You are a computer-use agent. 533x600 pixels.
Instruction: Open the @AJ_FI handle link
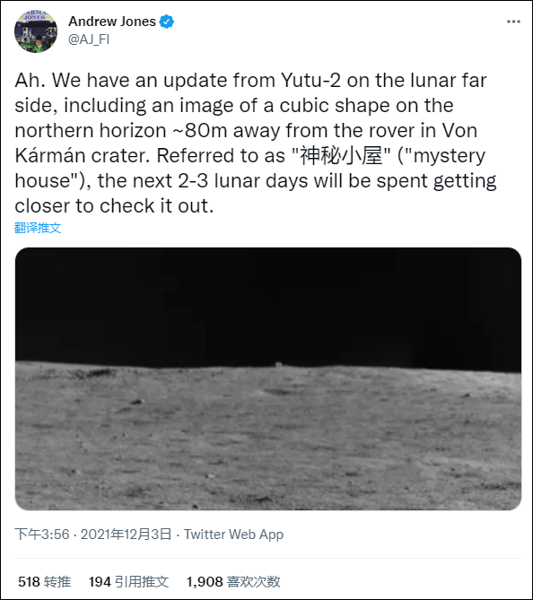pyautogui.click(x=89, y=39)
